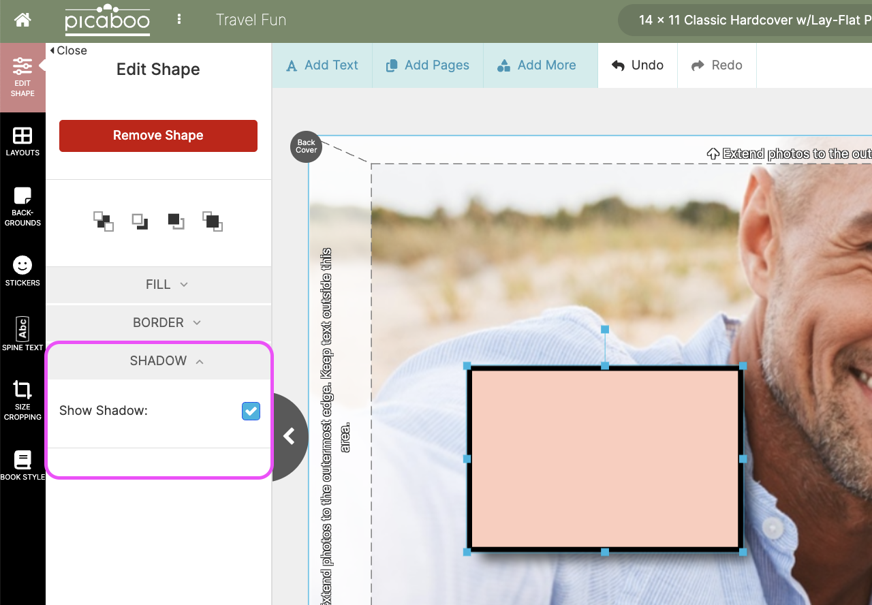
Task: Open the Book Style panel
Action: coord(22,465)
